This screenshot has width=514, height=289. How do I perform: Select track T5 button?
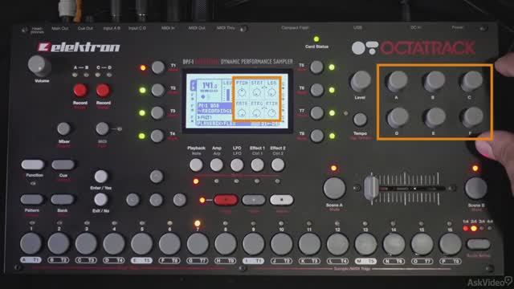pos(316,67)
